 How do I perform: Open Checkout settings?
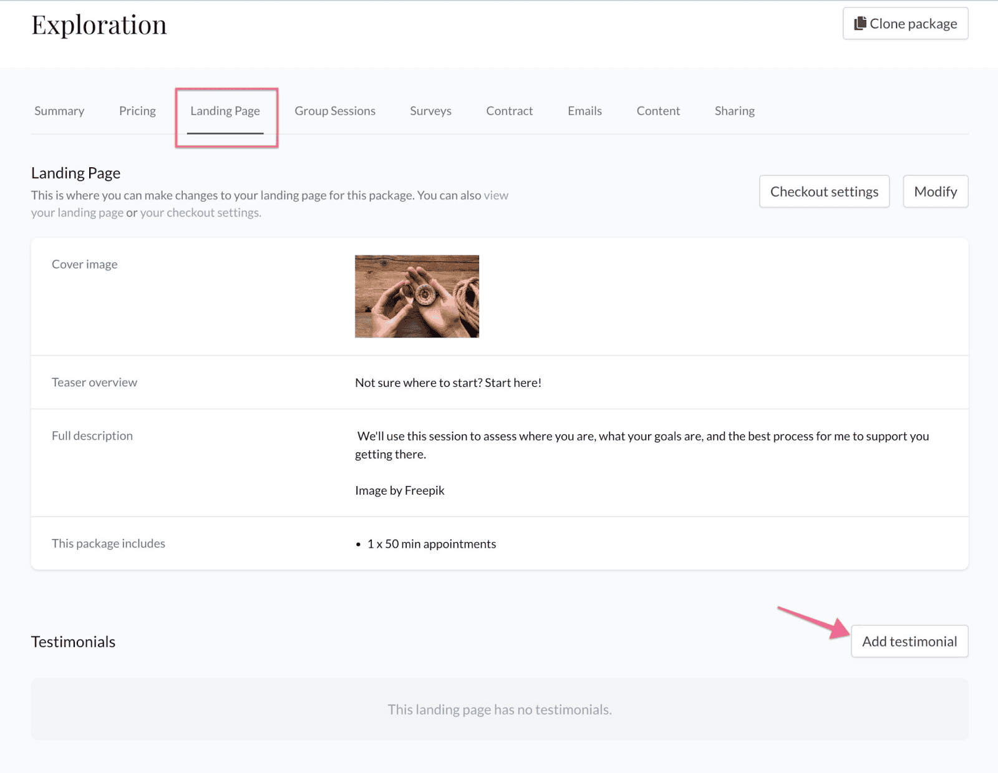point(824,192)
